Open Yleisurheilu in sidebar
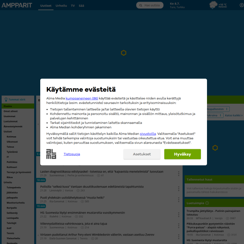 [13, 238]
